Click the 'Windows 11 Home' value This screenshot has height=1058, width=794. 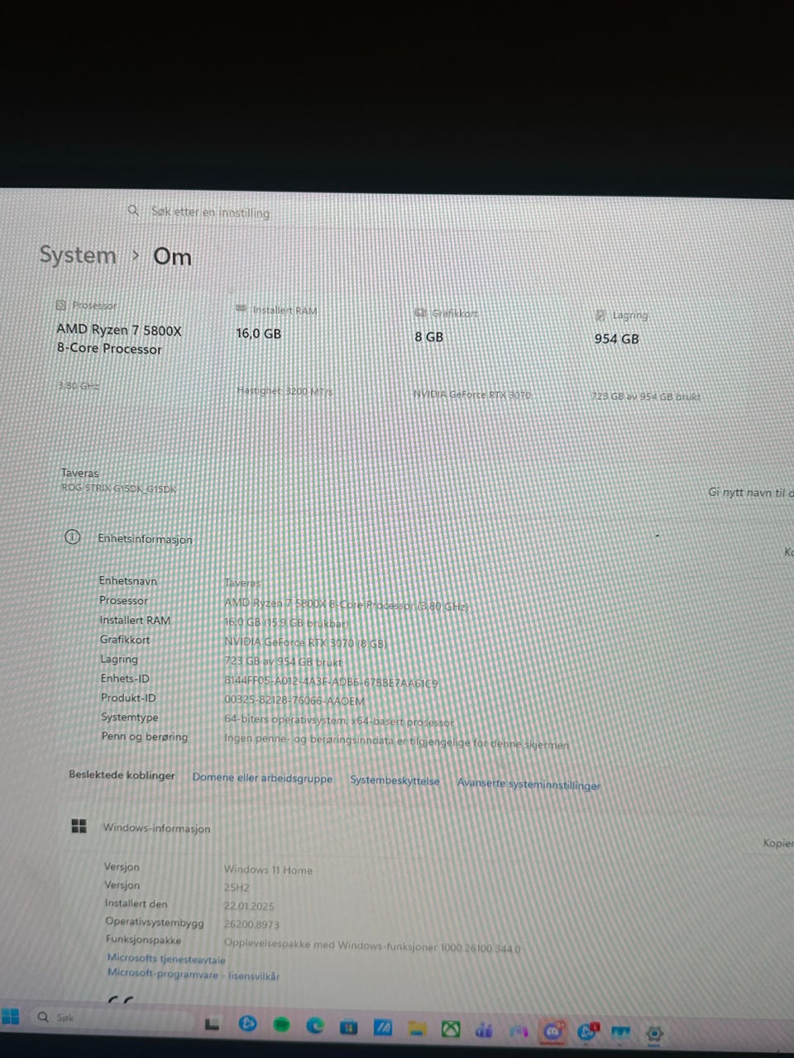pos(268,870)
